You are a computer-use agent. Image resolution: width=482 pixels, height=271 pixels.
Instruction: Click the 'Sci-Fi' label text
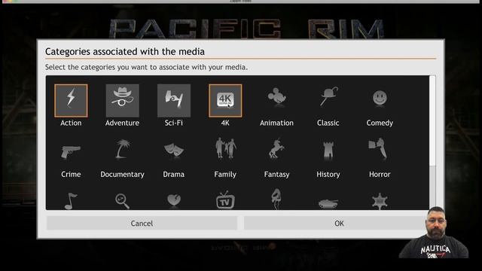click(x=174, y=123)
